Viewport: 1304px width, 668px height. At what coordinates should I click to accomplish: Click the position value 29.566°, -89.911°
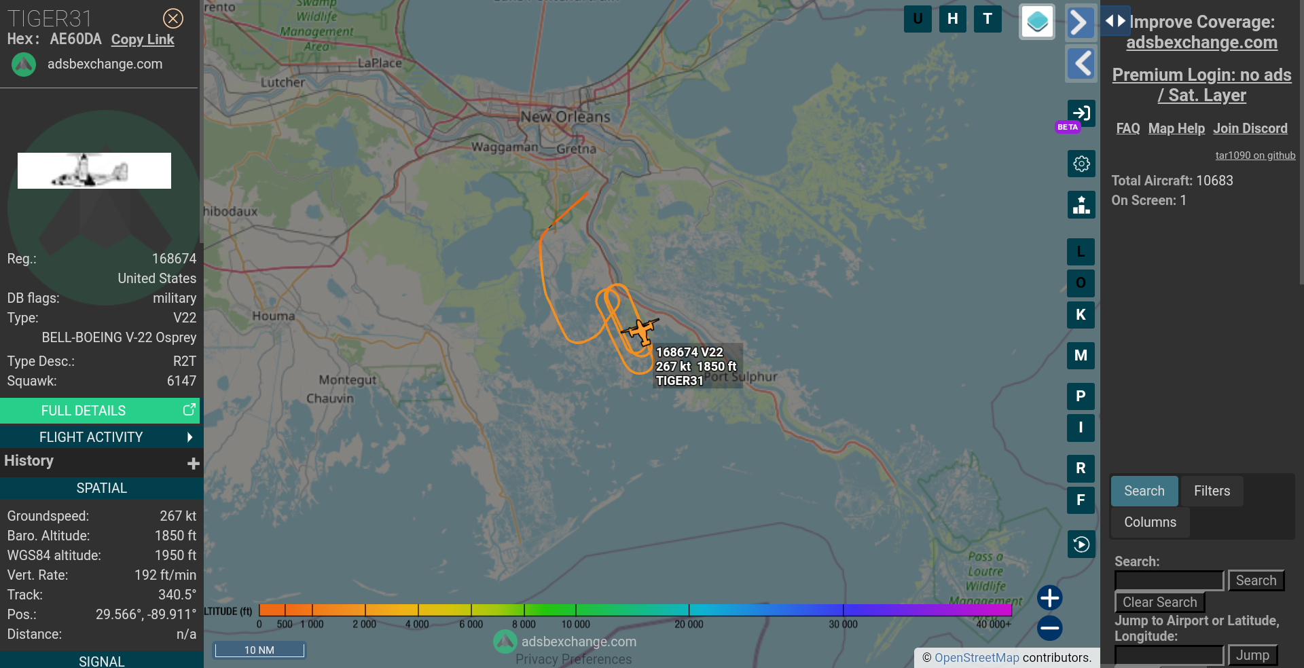click(x=145, y=614)
